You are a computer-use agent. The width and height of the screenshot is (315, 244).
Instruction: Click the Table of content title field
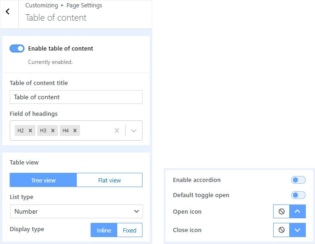coord(76,97)
